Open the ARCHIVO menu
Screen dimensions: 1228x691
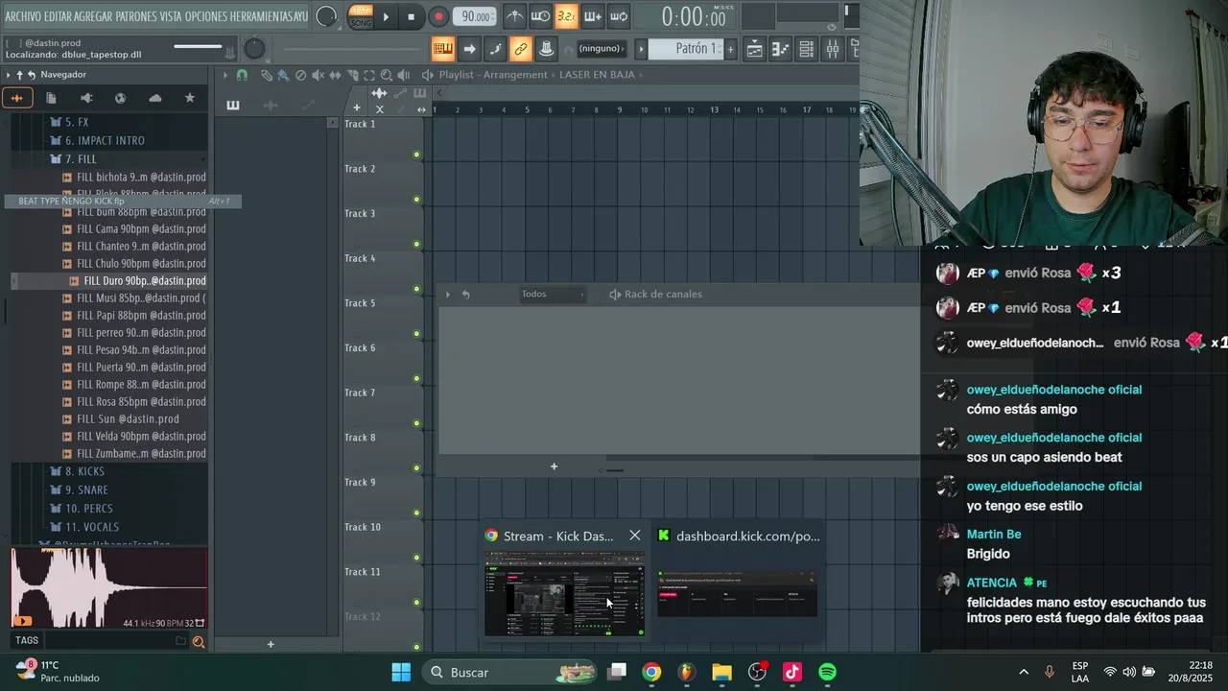[23, 16]
